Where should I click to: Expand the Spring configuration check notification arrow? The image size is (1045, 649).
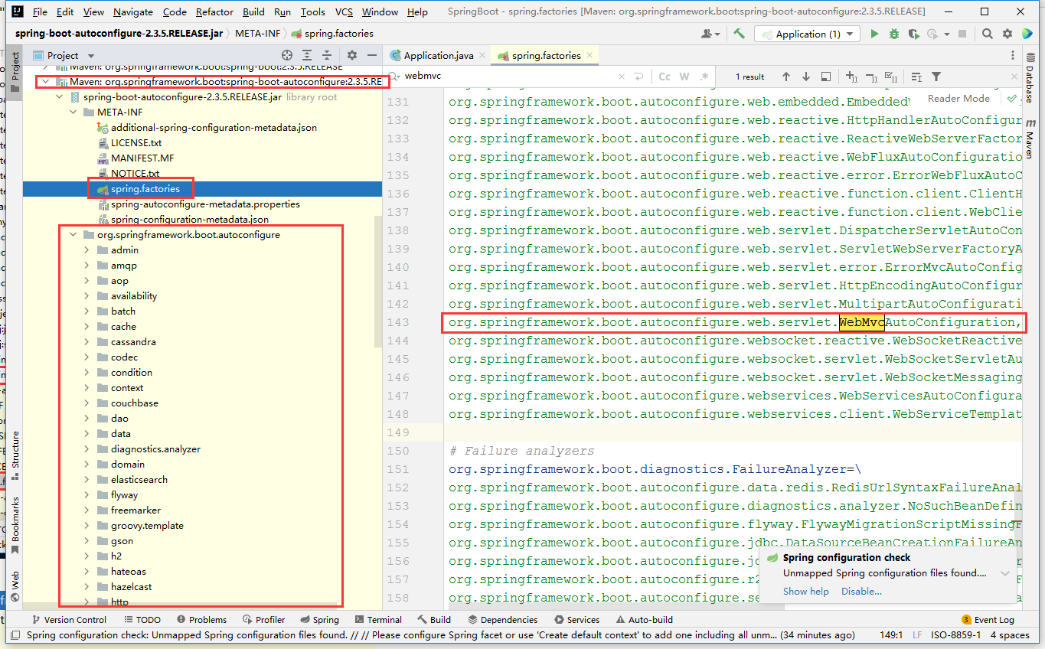tap(1005, 573)
